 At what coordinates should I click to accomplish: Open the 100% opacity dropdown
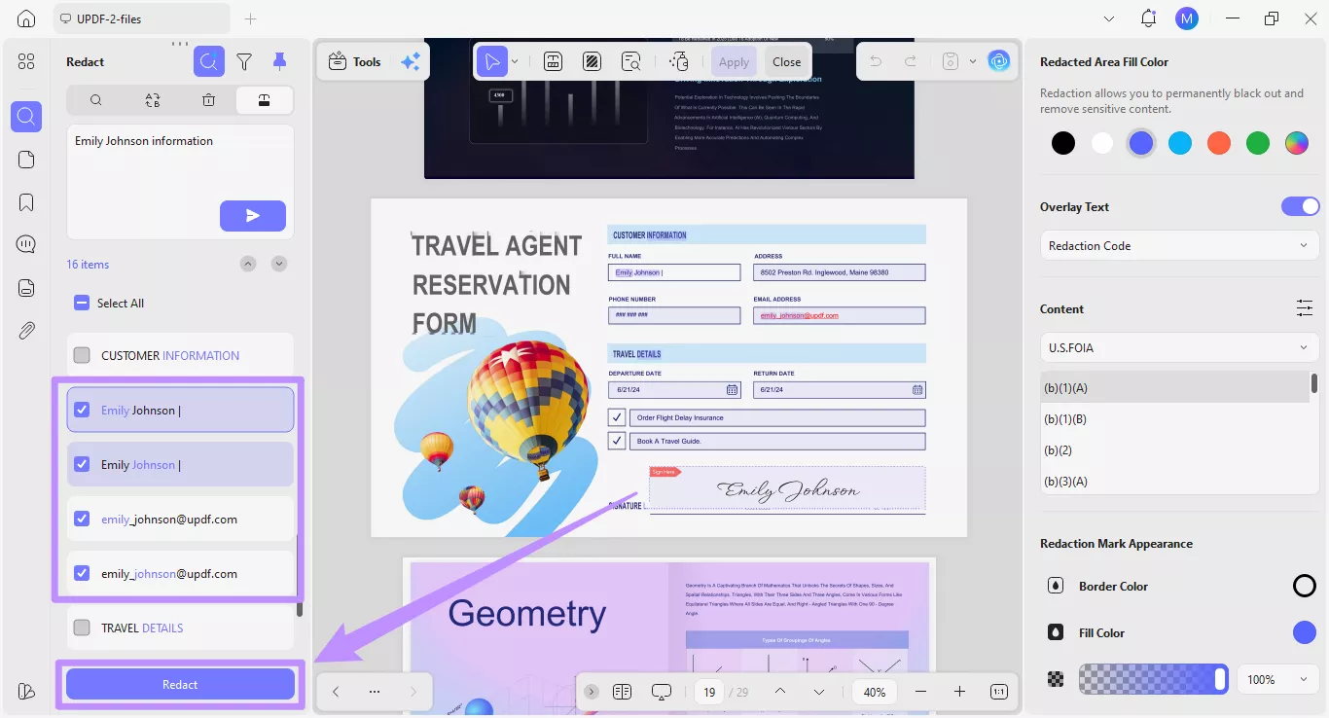[1277, 679]
